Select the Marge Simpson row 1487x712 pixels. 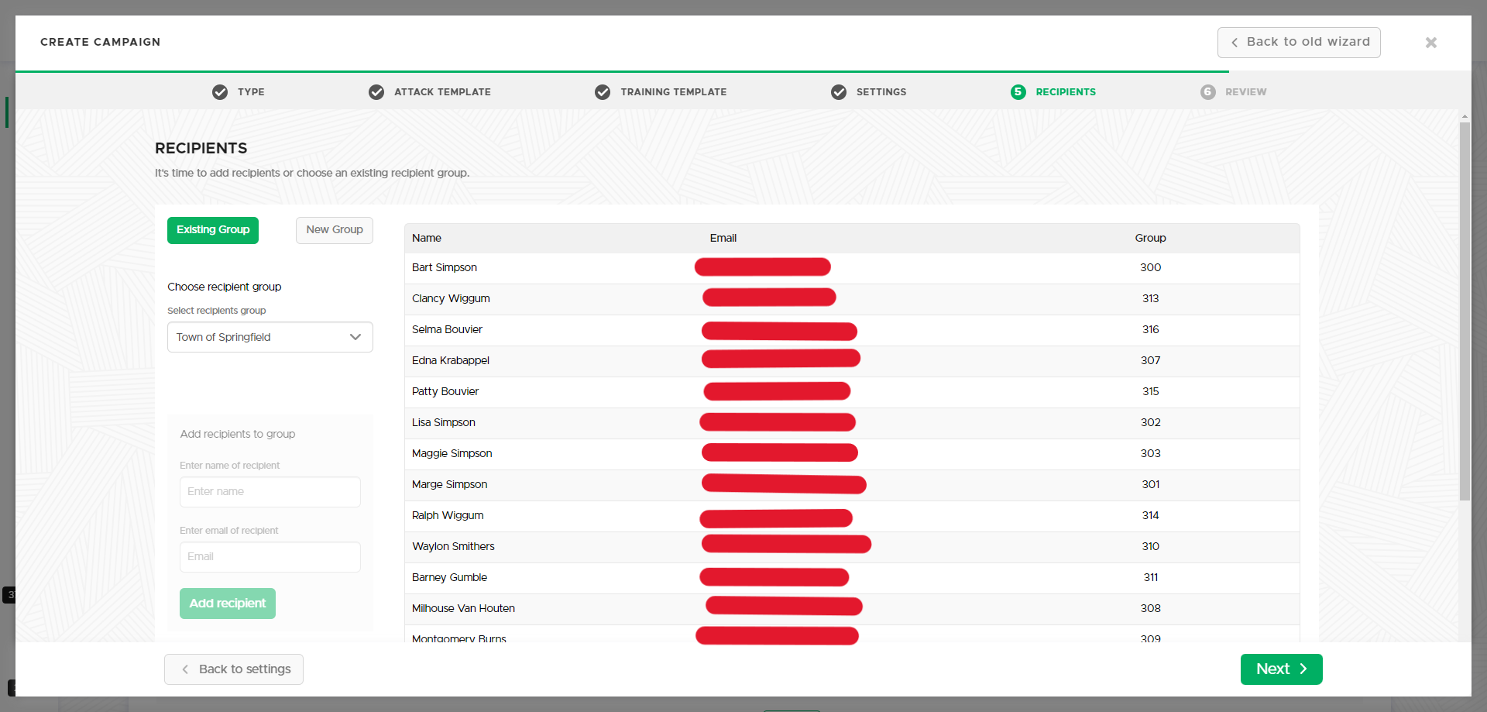(852, 485)
